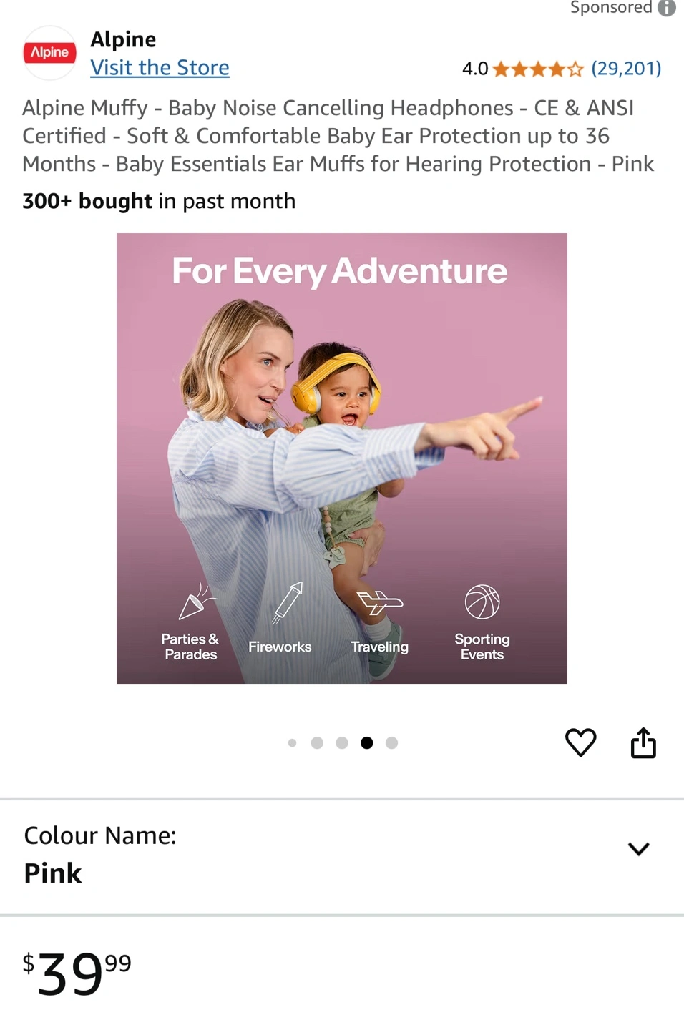Tap the heart wishlist icon
Image resolution: width=684 pixels, height=1030 pixels.
click(x=580, y=742)
